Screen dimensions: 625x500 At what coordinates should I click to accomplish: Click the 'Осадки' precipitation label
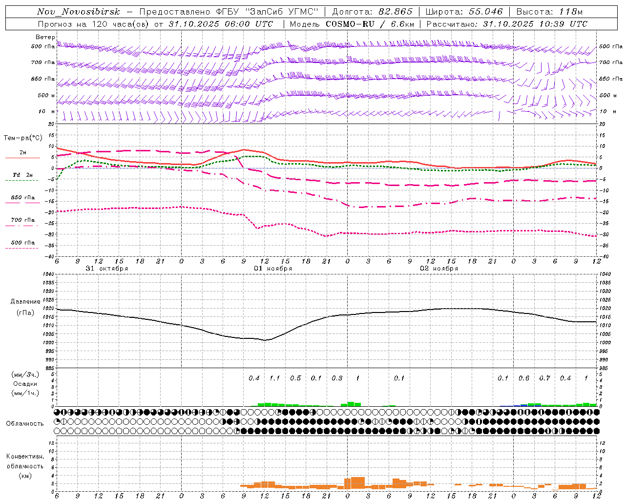[x=25, y=384]
